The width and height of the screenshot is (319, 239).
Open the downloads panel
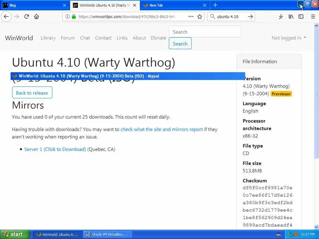(x=281, y=16)
